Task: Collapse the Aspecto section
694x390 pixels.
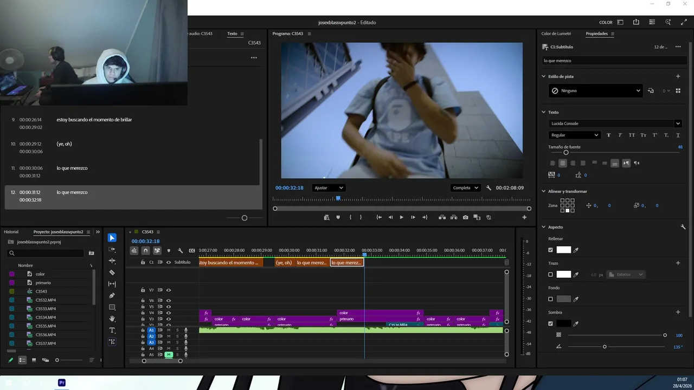Action: (544, 227)
